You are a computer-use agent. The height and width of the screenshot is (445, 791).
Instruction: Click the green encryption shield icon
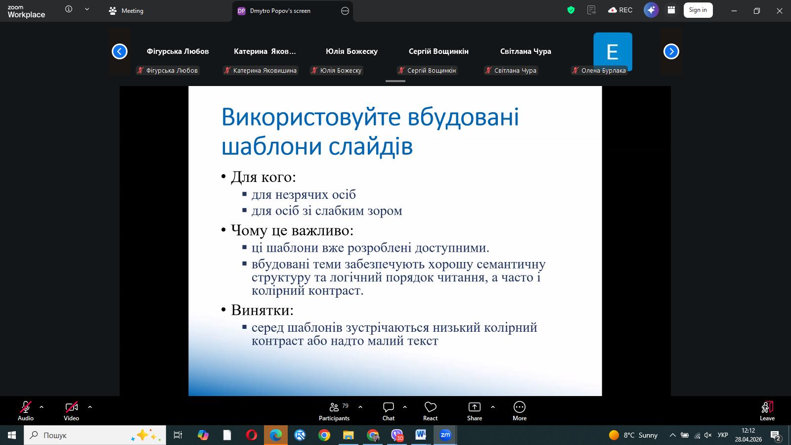click(x=571, y=10)
